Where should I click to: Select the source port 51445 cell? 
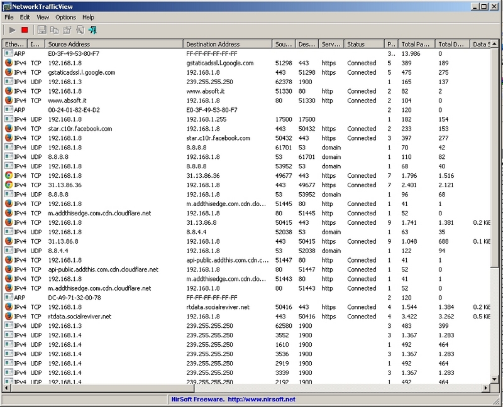pos(284,204)
